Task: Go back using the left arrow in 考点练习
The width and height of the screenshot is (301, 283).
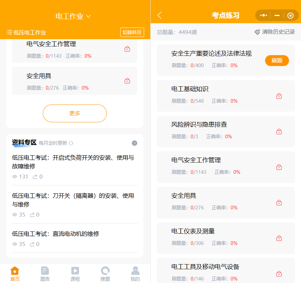Action: point(159,15)
